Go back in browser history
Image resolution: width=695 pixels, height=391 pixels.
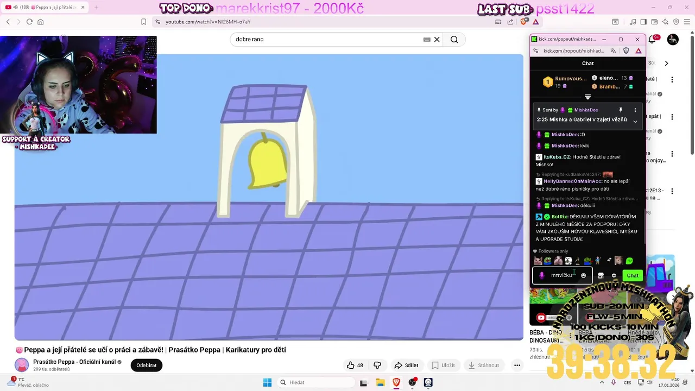[8, 22]
